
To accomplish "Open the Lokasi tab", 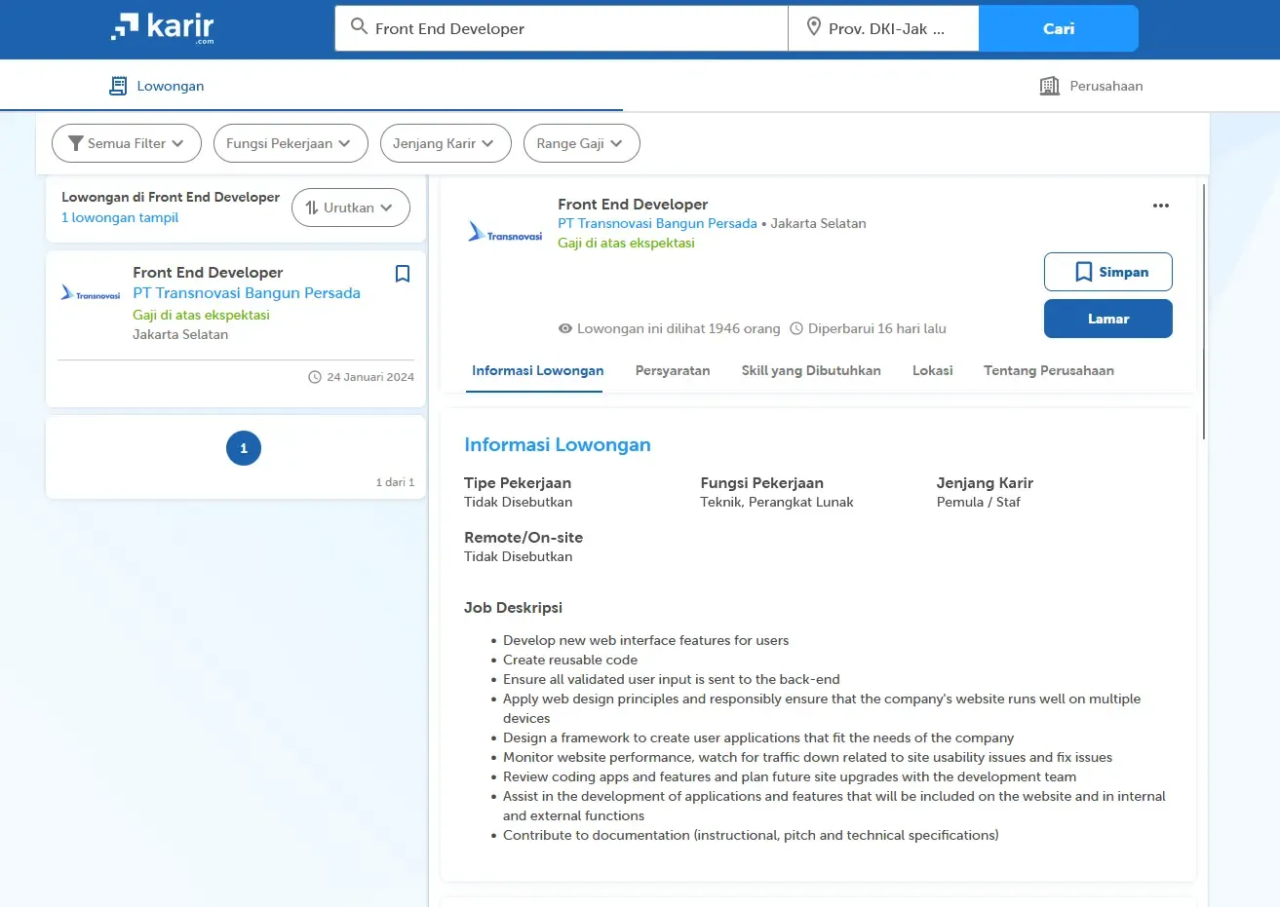I will [932, 371].
